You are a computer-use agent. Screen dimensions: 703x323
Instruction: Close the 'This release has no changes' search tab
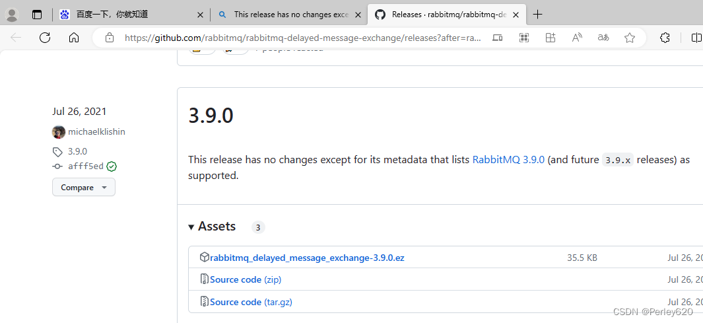[358, 15]
